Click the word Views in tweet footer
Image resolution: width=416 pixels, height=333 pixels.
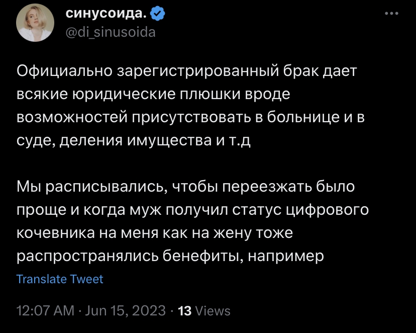[213, 310]
